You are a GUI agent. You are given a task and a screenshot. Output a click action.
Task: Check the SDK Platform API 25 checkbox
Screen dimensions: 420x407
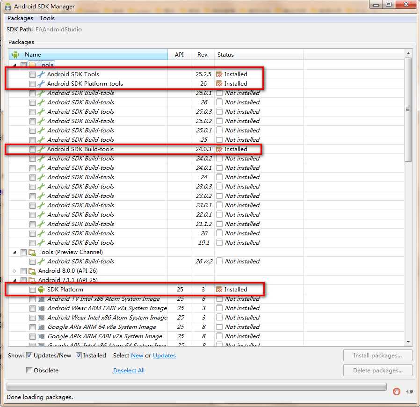coord(32,290)
